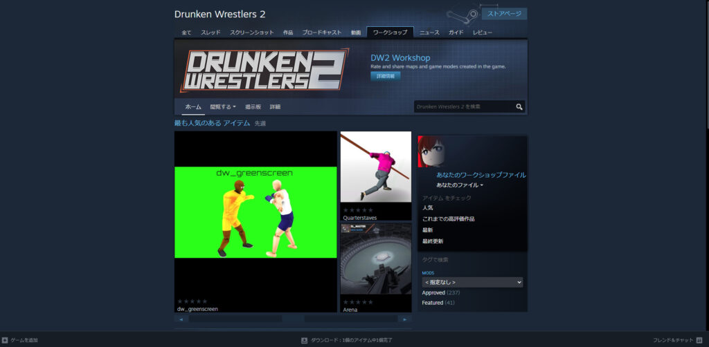Image resolution: width=709 pixels, height=347 pixels.
Task: Switch to the 全て tab
Action: [x=186, y=32]
